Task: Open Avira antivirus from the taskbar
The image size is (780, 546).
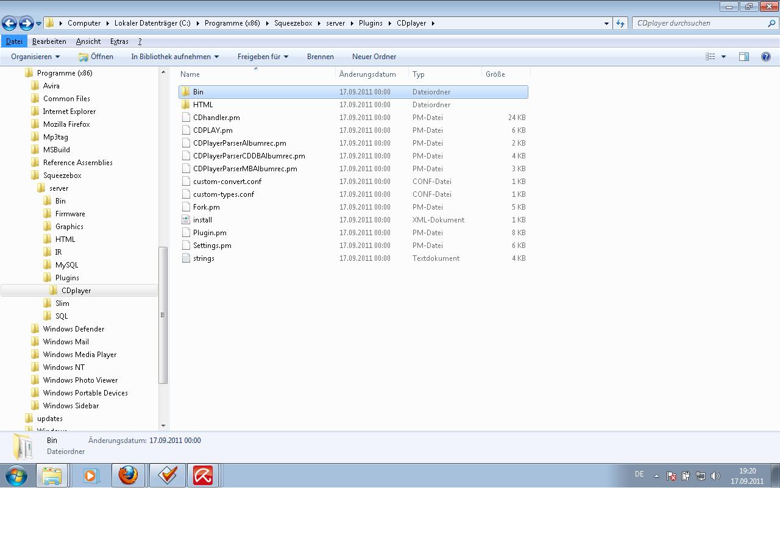Action: pyautogui.click(x=203, y=475)
